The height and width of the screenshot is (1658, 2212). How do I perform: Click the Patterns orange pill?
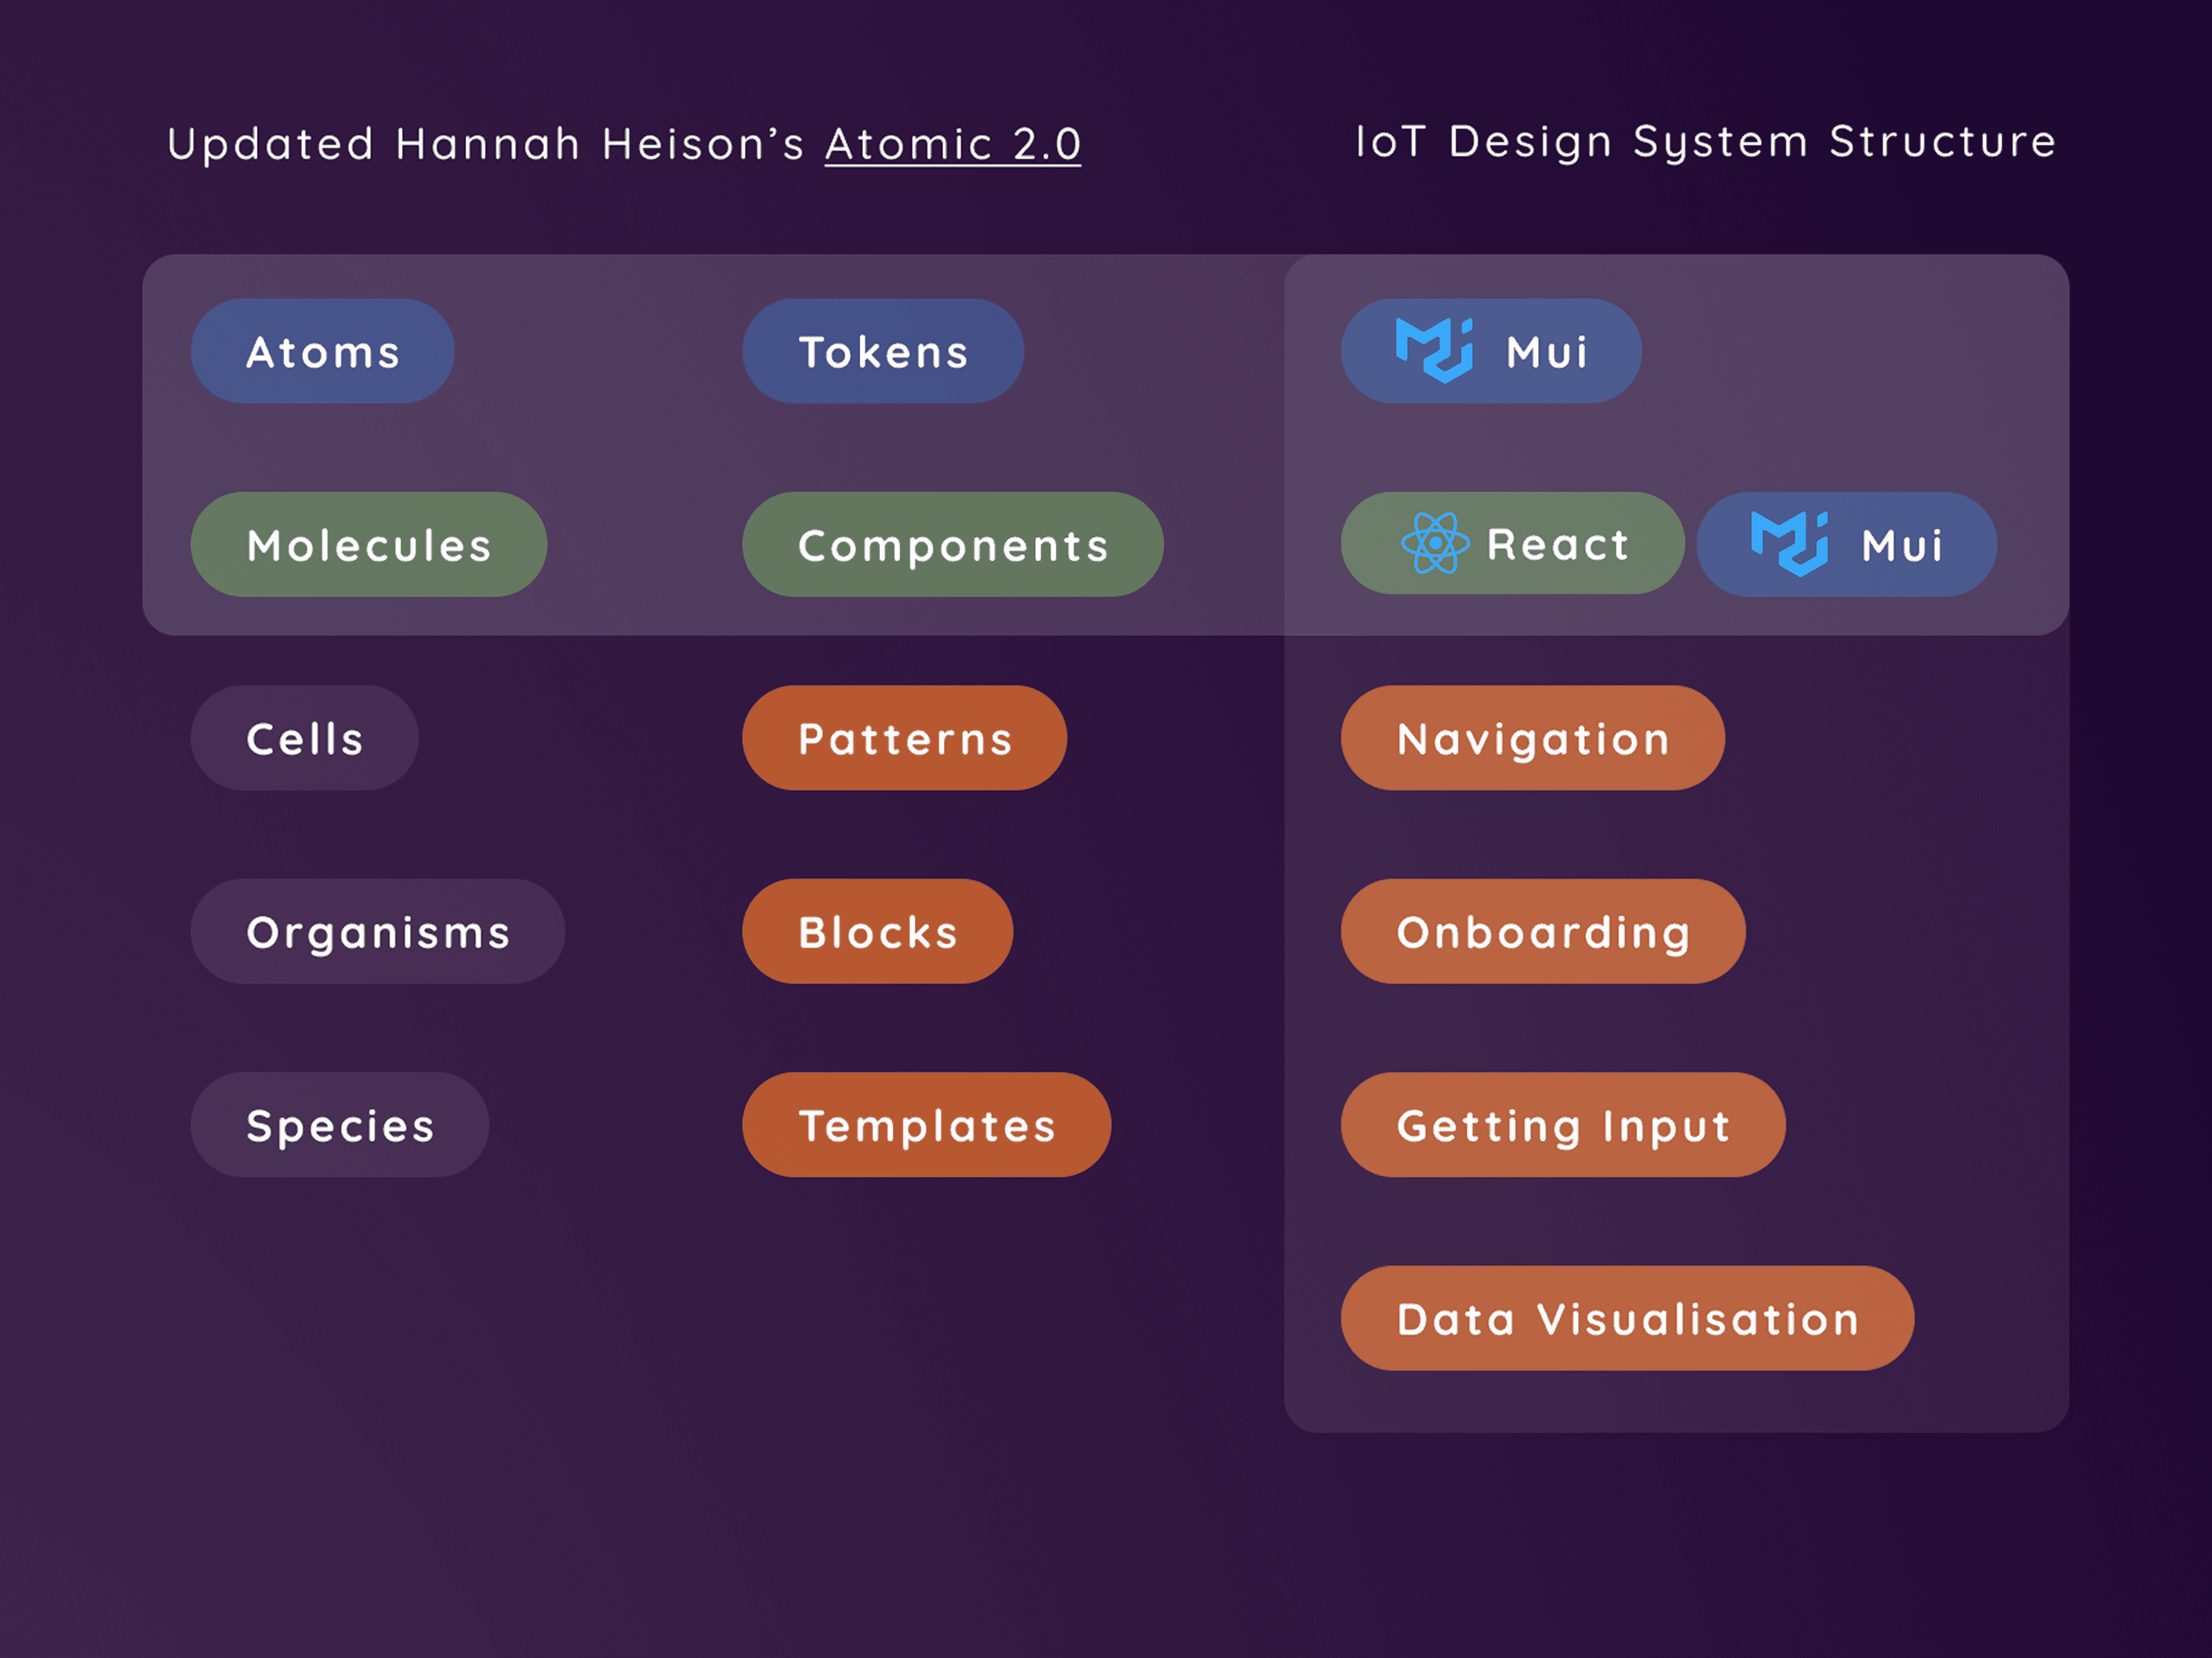coord(904,739)
